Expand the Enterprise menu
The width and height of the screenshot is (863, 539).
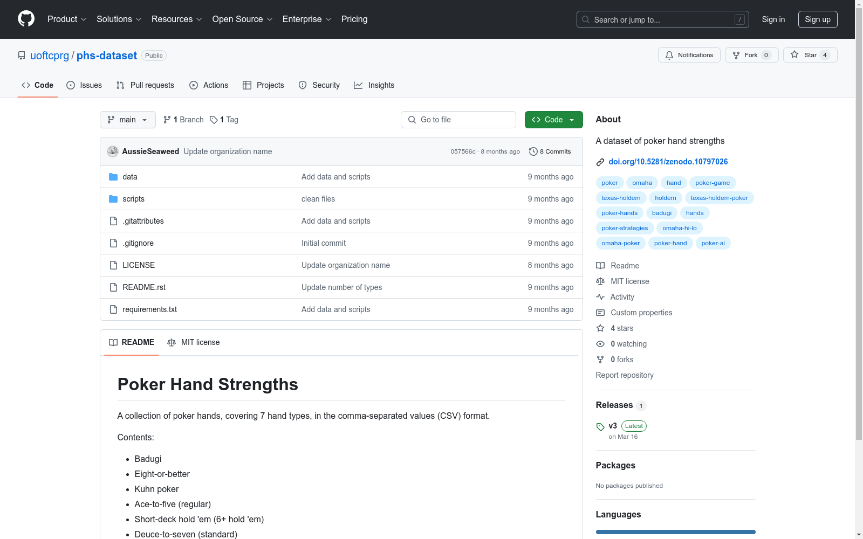point(307,19)
